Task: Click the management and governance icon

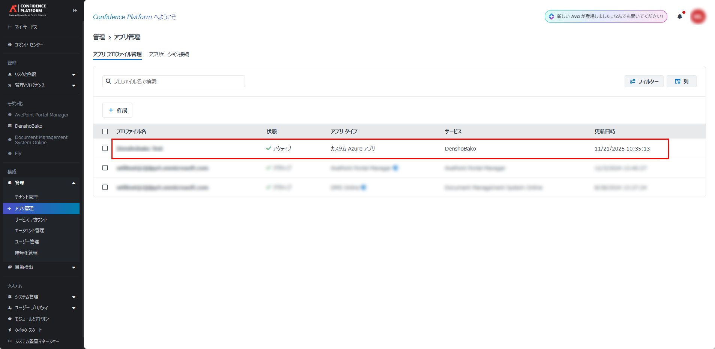Action: click(10, 85)
